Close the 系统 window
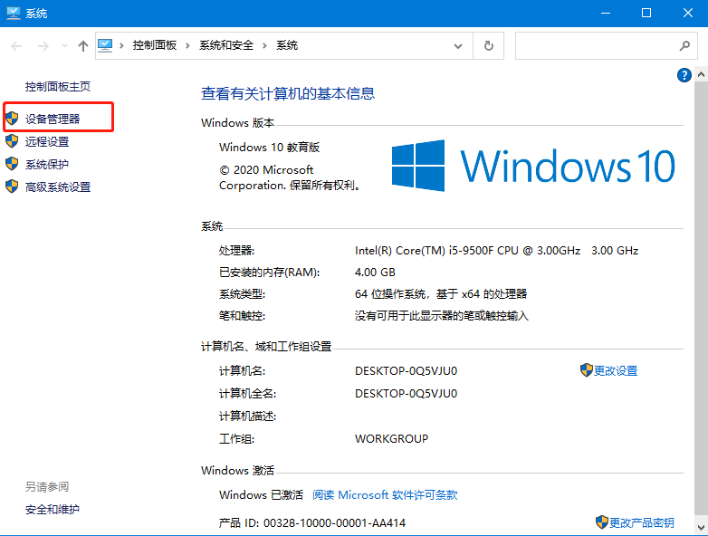Viewport: 708px width, 536px height. tap(687, 13)
